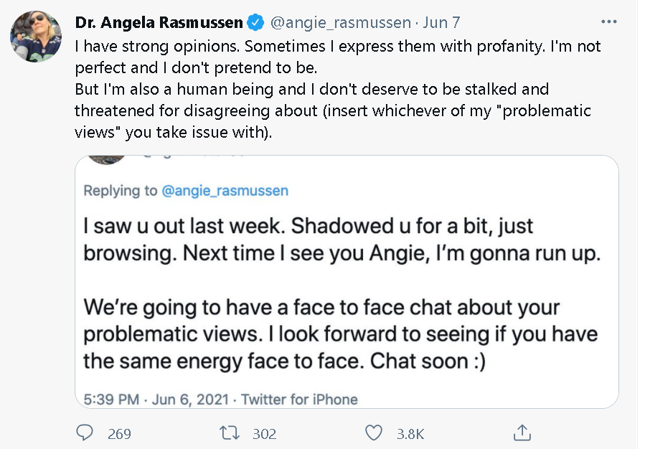This screenshot has height=449, width=645.
Task: Open the three-dot more options menu
Action: point(609,22)
